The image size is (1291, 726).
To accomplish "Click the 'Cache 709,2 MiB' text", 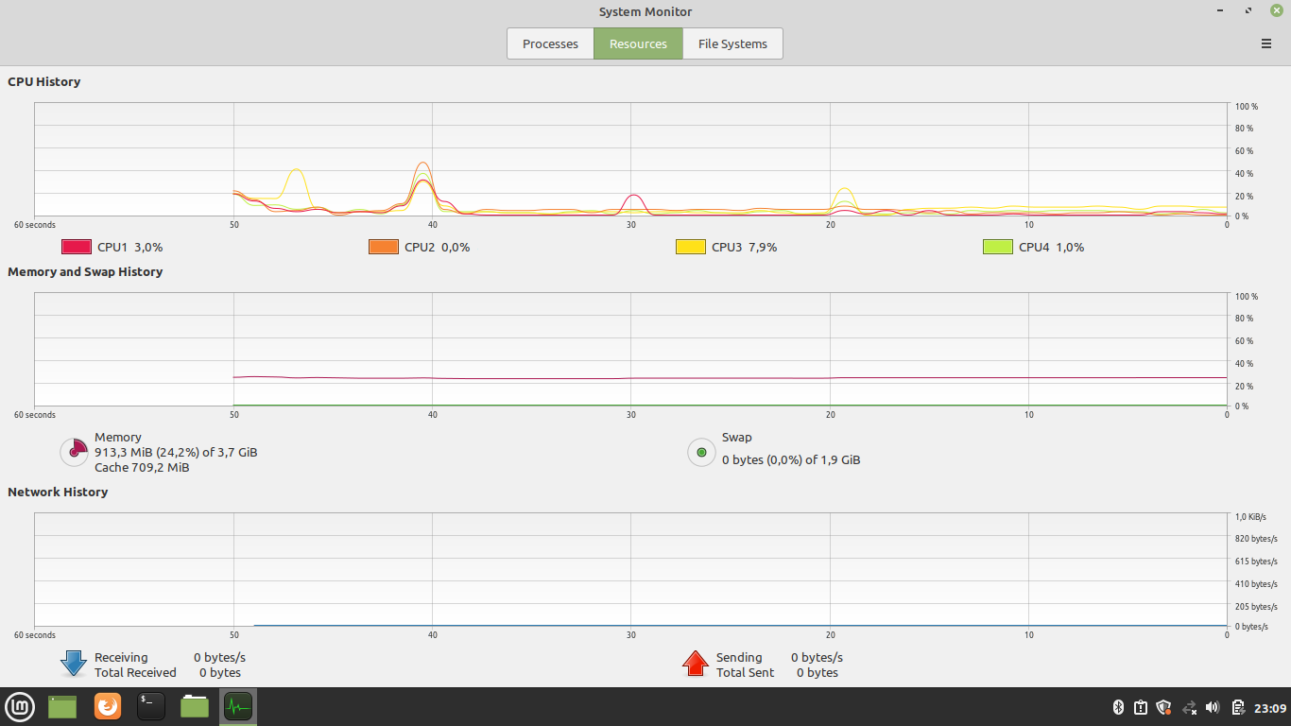I will pyautogui.click(x=142, y=468).
